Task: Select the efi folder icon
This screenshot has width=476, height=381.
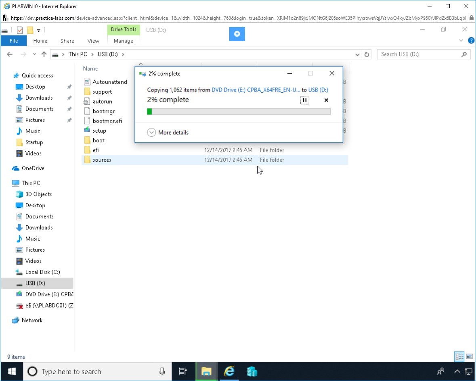Action: coord(87,150)
